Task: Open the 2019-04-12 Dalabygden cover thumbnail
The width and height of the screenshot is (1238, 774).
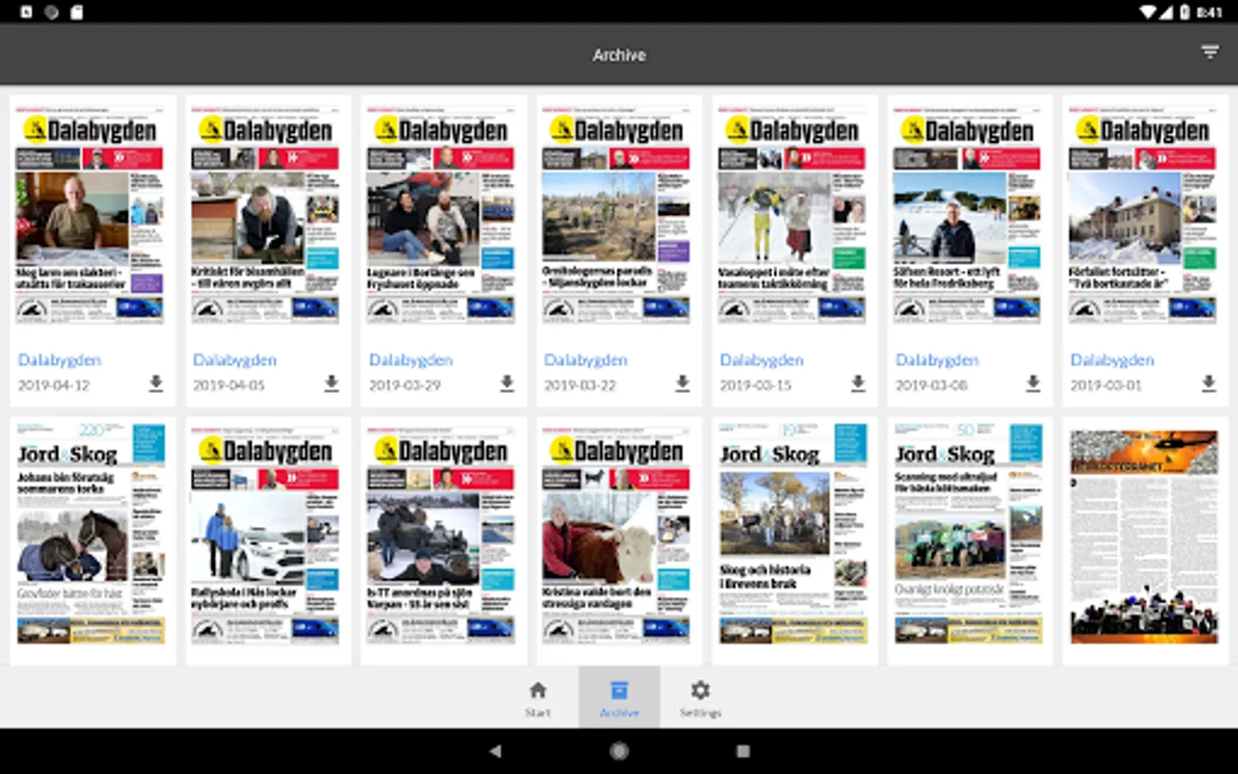Action: click(x=89, y=215)
